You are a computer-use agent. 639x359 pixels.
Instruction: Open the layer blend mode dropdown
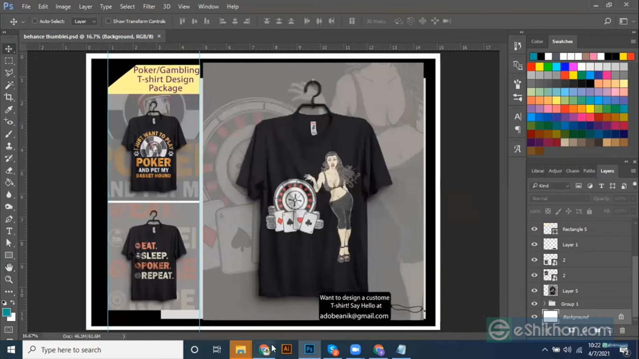coord(559,199)
